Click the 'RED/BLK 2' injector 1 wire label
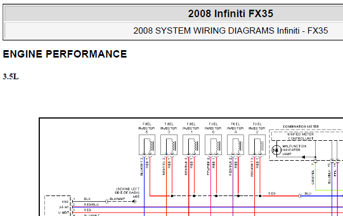The image size is (343, 216). tap(186, 166)
